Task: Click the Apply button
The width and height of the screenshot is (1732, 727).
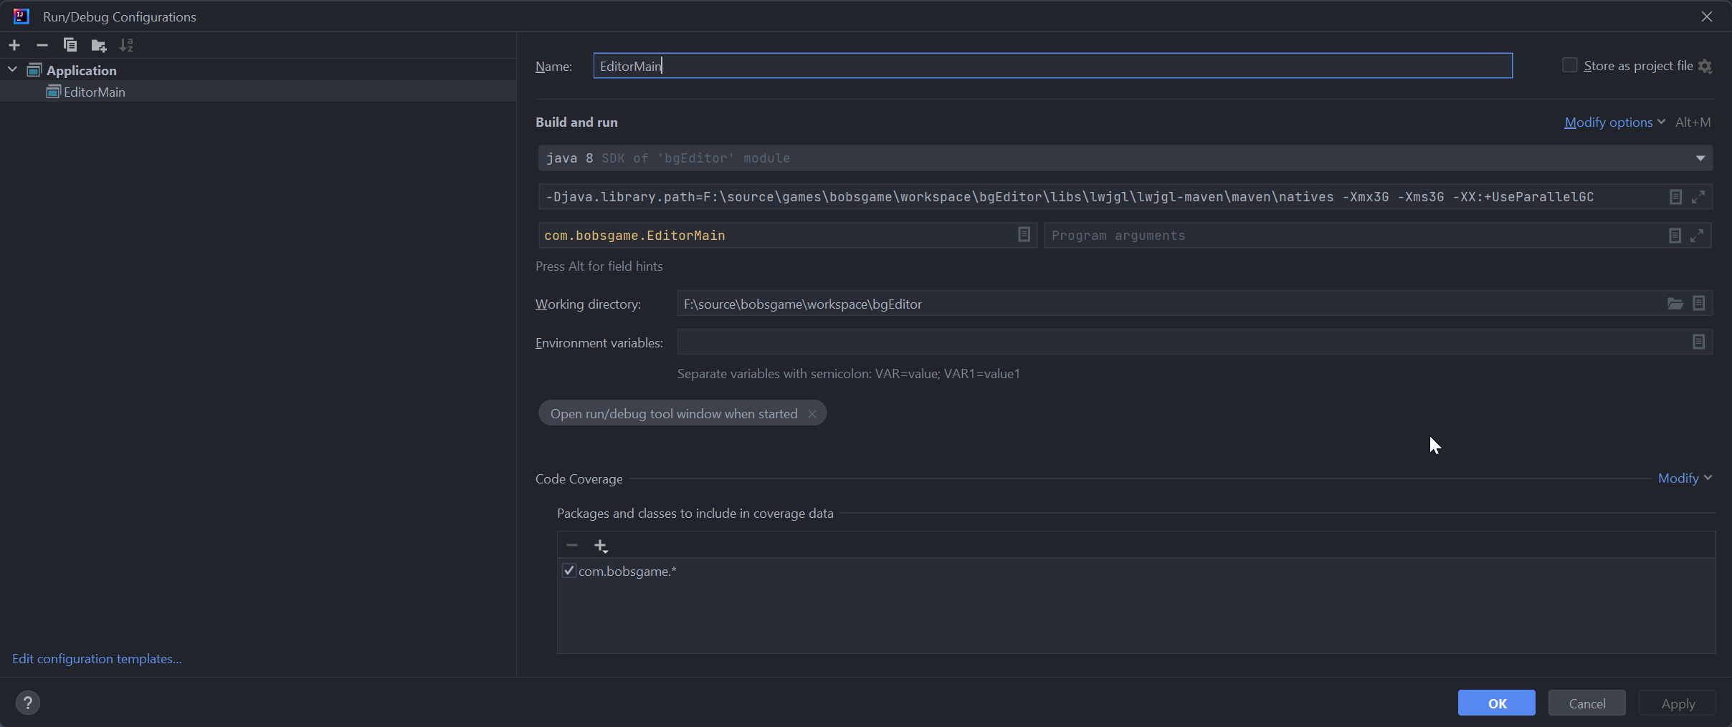Action: pyautogui.click(x=1678, y=703)
